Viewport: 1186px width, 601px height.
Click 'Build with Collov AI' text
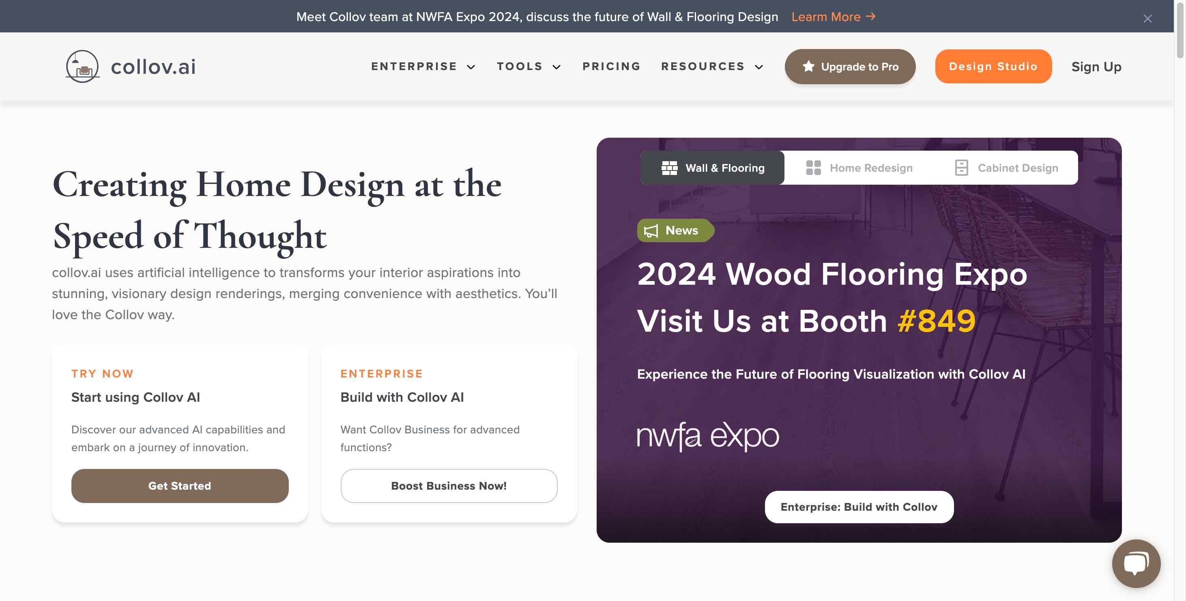tap(402, 397)
